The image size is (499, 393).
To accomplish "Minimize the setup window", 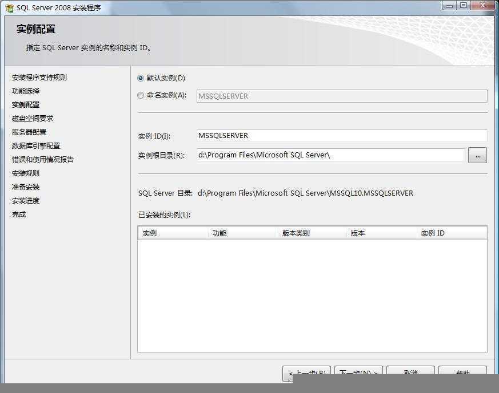I will coord(449,5).
